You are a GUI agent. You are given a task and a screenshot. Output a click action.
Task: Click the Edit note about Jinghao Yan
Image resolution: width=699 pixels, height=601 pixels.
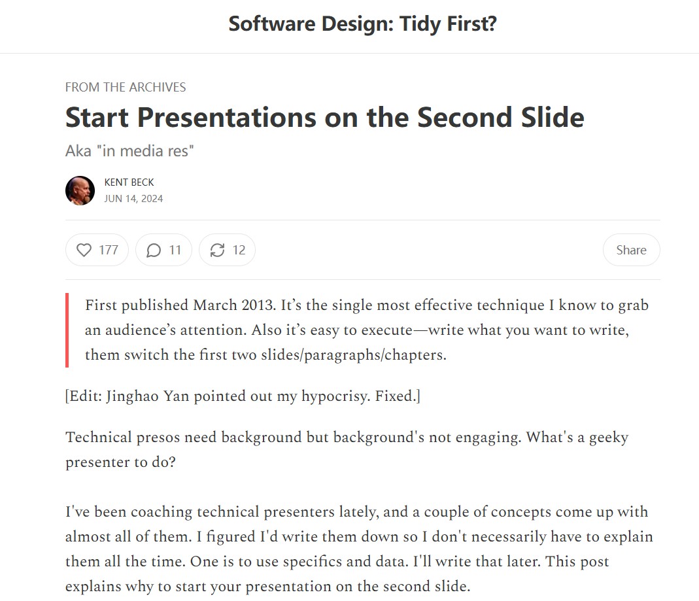point(243,396)
